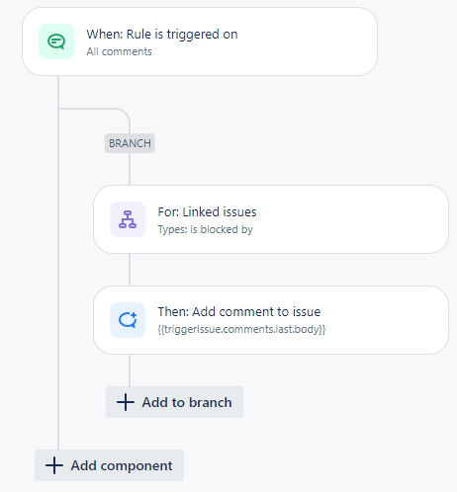This screenshot has width=457, height=492.
Task: Click the BRANCH label tag
Action: [130, 143]
